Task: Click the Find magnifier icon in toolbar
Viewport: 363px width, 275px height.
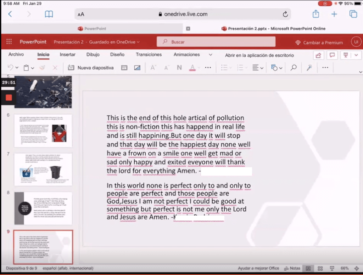Action: point(294,68)
